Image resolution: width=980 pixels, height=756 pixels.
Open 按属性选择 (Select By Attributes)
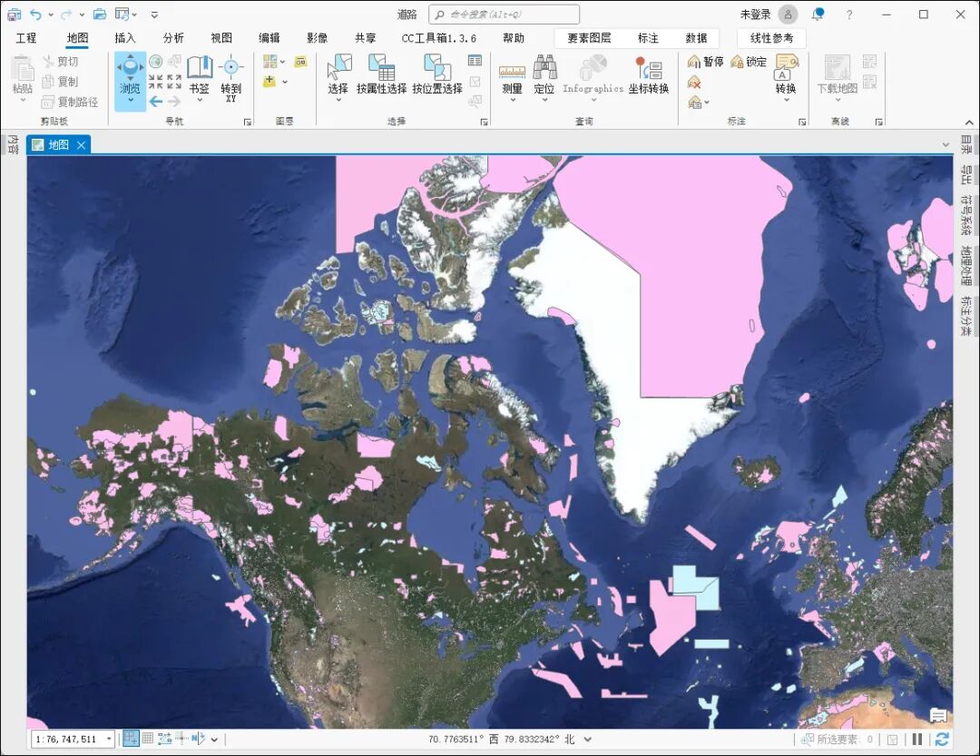(381, 73)
